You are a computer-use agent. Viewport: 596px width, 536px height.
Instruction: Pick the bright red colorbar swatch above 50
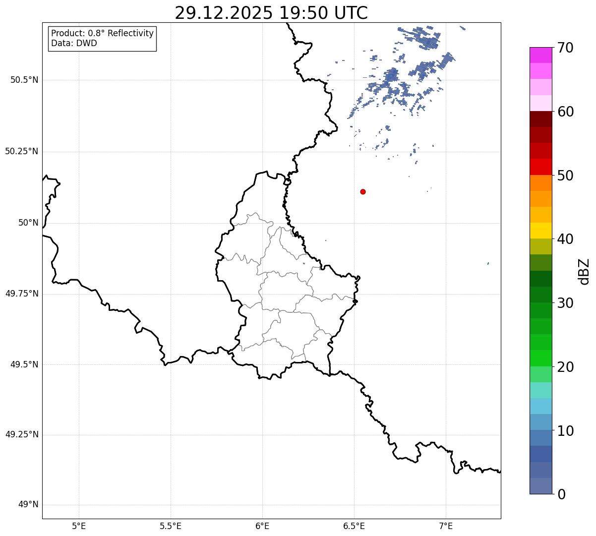click(x=540, y=167)
